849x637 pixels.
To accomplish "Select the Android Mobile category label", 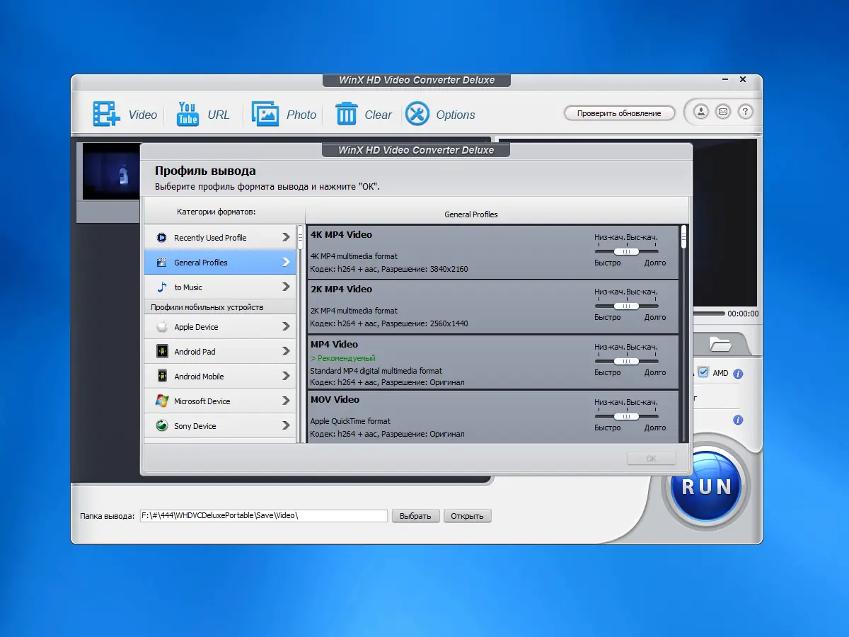I will [x=199, y=377].
